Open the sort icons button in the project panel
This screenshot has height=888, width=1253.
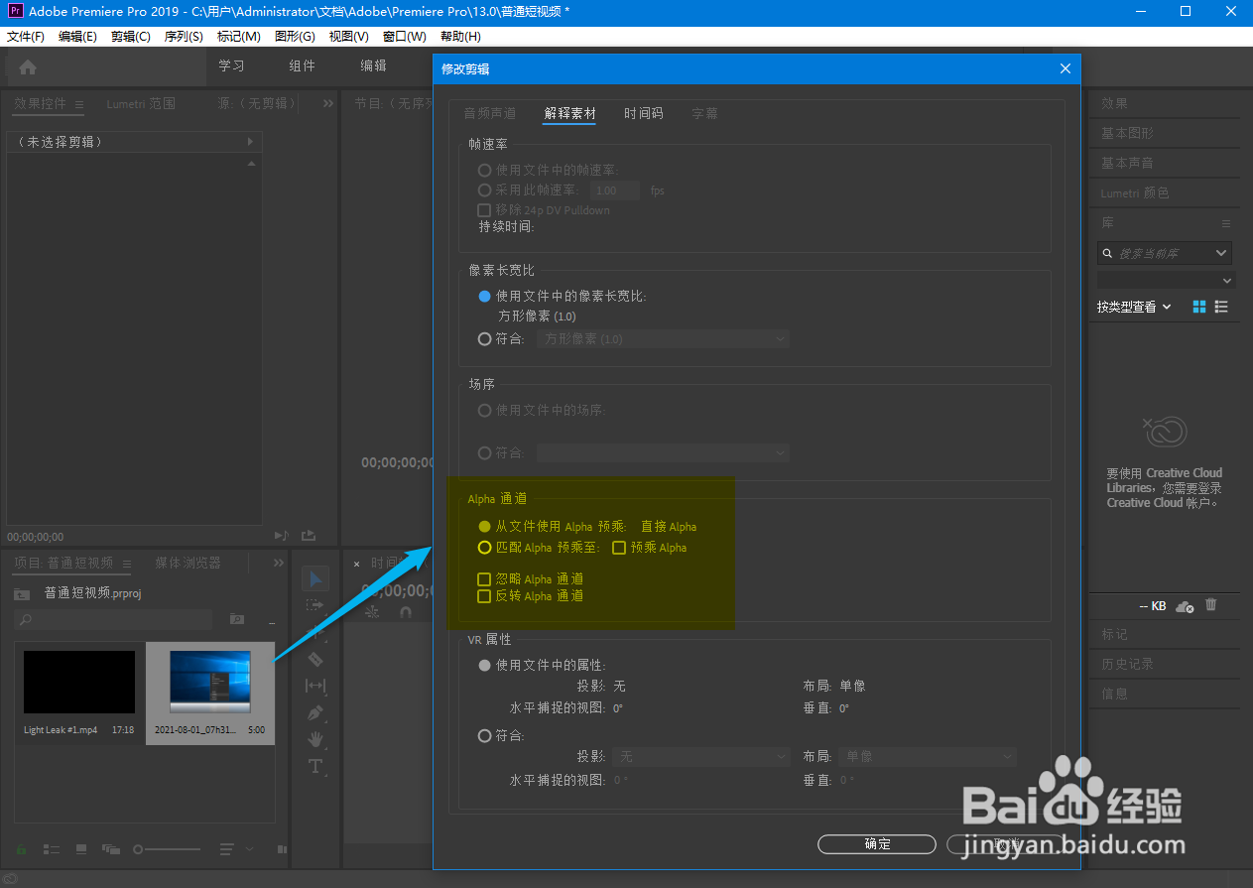coord(227,849)
